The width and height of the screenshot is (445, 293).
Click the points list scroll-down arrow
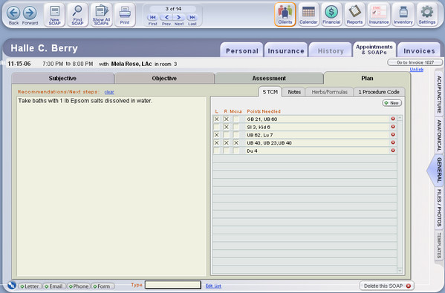pos(400,271)
